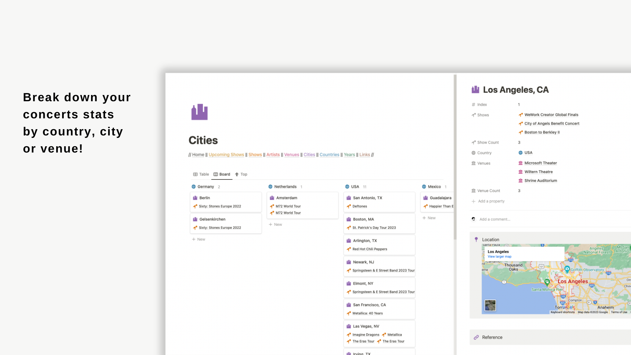Add new card under Mexico
This screenshot has width=631, height=355.
point(429,218)
